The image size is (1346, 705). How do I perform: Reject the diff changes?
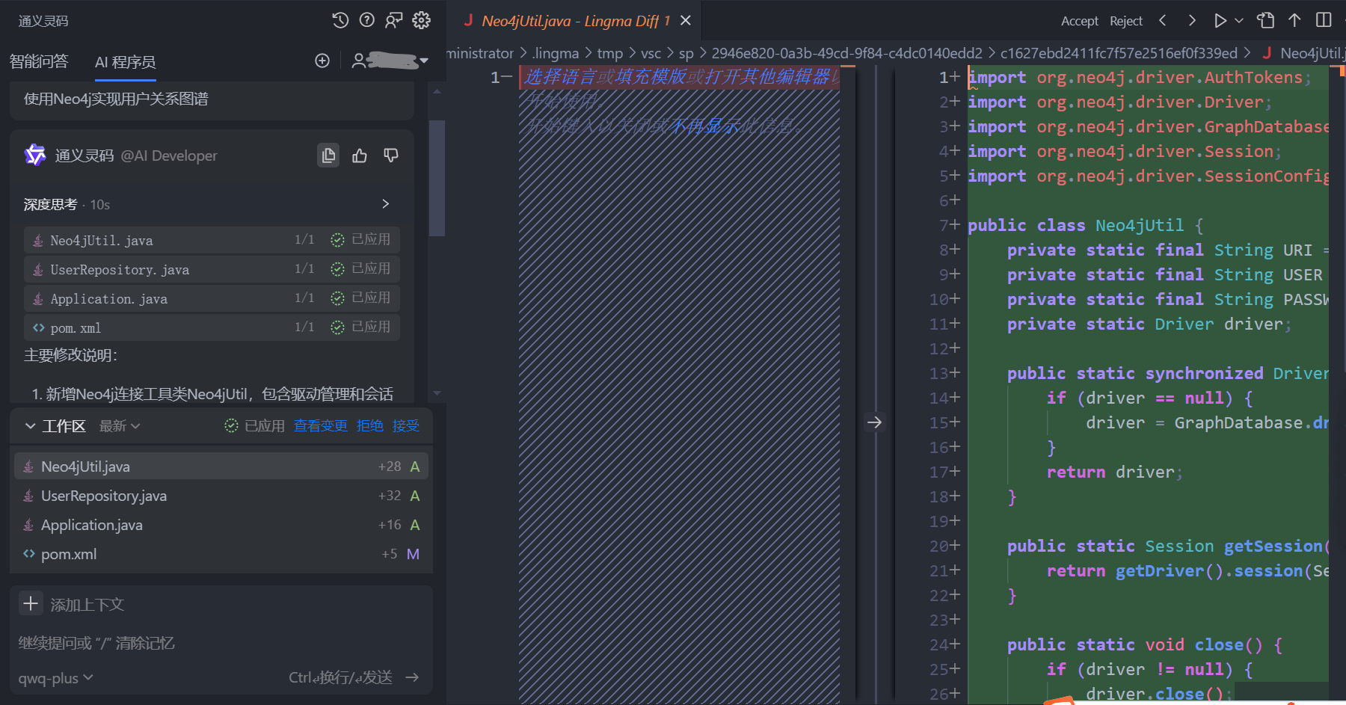[1126, 21]
